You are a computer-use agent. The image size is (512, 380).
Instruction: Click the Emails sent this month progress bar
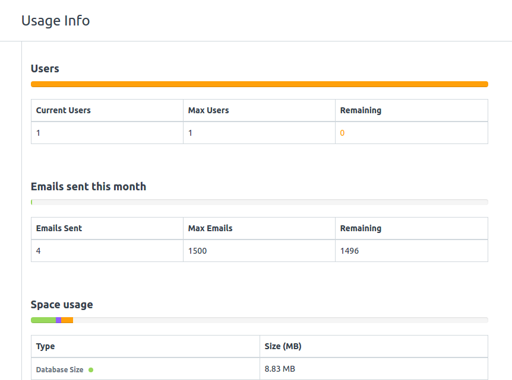(259, 202)
